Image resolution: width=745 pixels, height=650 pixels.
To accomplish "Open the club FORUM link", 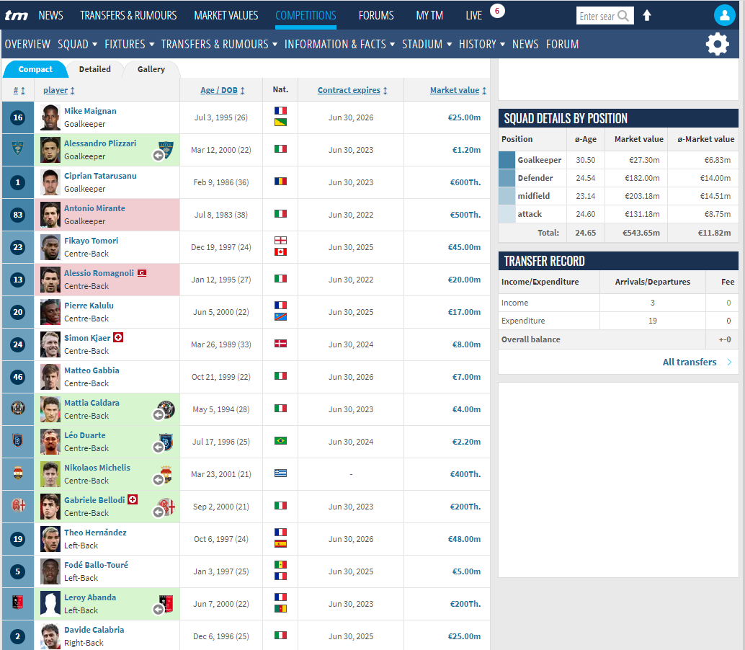I will (562, 44).
